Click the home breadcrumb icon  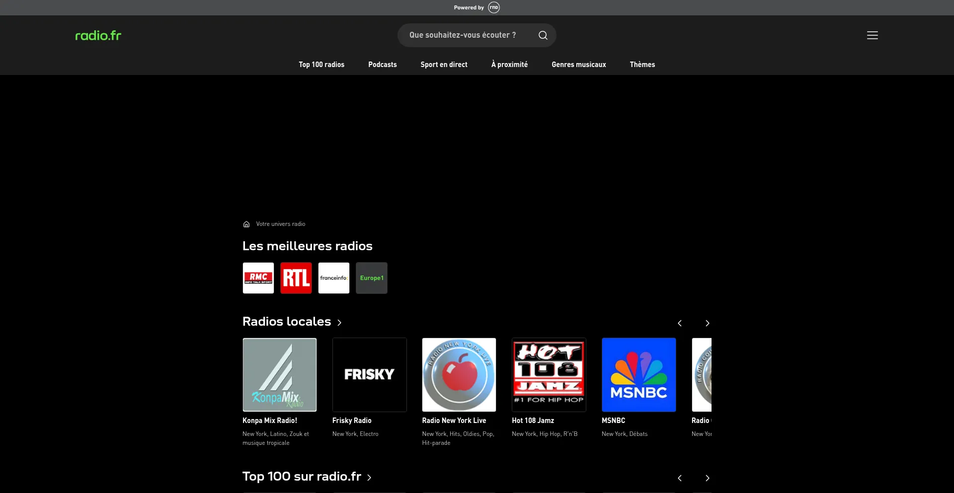click(x=246, y=224)
